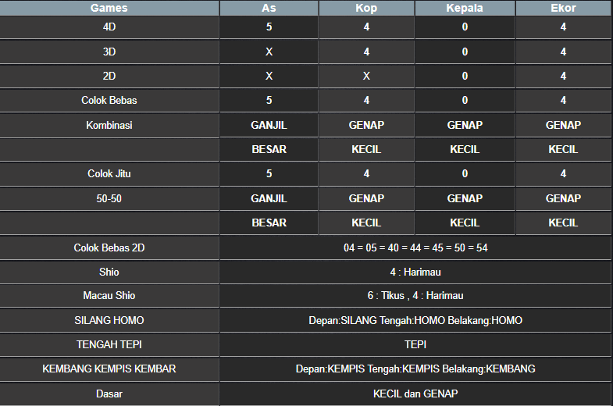Image resolution: width=613 pixels, height=406 pixels.
Task: Select the 50-50 row label
Action: click(x=109, y=198)
